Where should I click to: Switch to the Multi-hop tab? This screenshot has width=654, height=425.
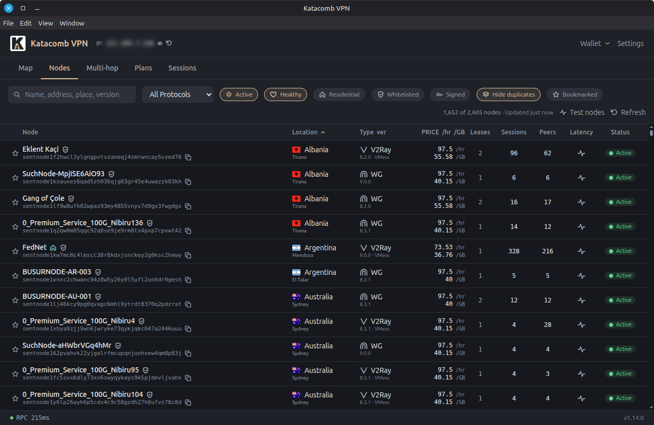102,68
